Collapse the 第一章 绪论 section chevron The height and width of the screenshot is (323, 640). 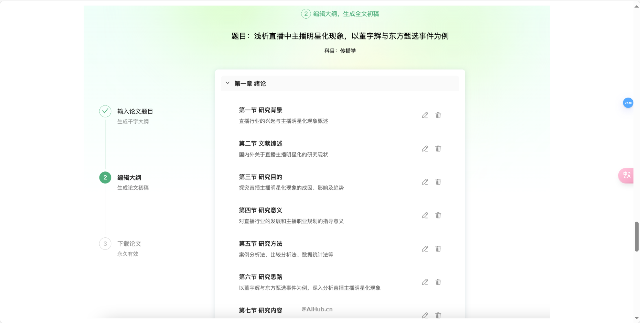coord(227,83)
